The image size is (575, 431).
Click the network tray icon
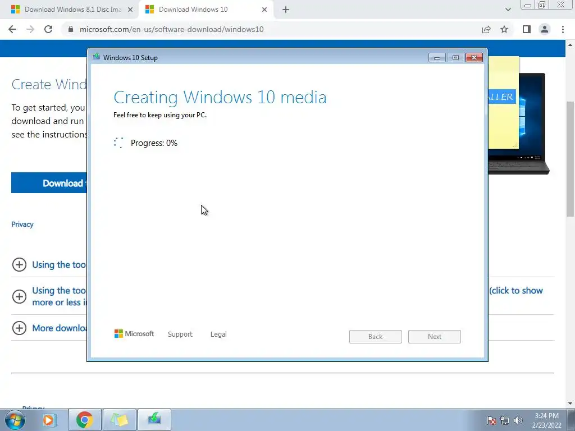pyautogui.click(x=505, y=420)
